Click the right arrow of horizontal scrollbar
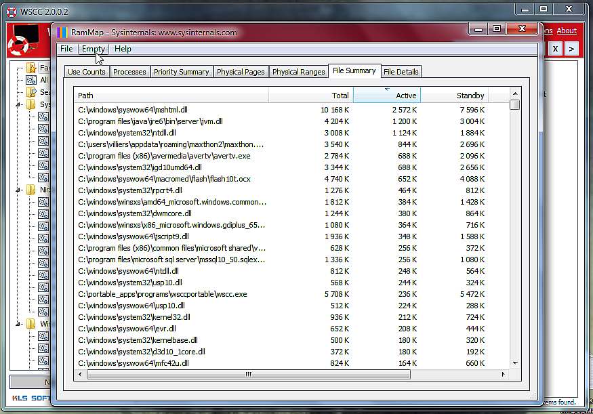Image resolution: width=593 pixels, height=414 pixels. 503,374
